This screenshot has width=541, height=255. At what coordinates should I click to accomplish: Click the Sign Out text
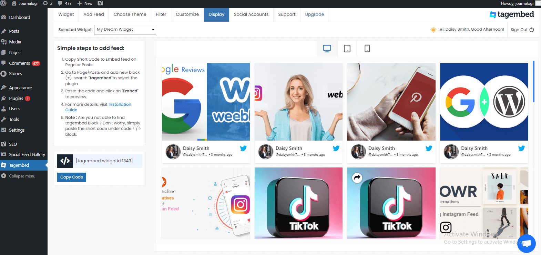pos(519,30)
